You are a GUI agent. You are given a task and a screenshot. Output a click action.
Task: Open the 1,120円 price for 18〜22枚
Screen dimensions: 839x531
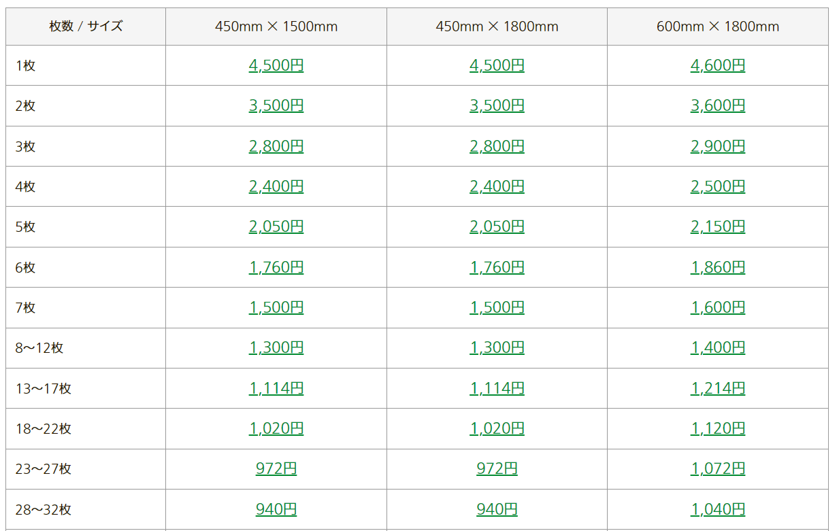[x=718, y=428]
